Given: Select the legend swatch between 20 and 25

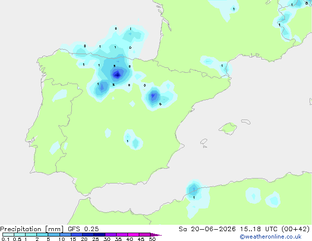Looking at the screenshot, I should pyautogui.click(x=88, y=235).
